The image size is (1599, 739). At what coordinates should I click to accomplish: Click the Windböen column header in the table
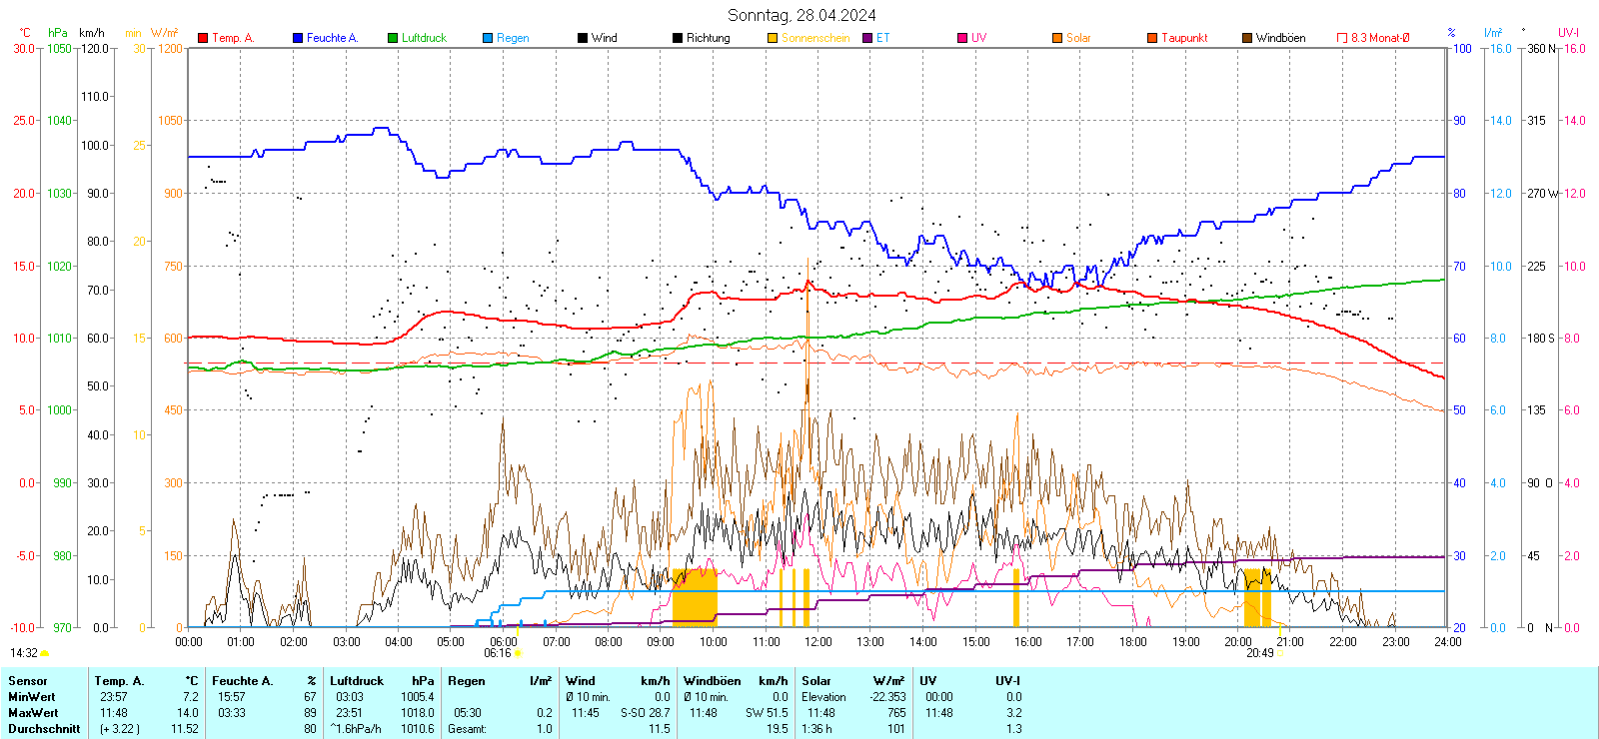click(713, 681)
